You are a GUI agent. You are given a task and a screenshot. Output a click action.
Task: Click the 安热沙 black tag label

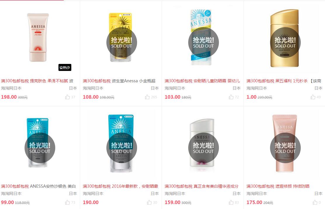pyautogui.click(x=65, y=67)
